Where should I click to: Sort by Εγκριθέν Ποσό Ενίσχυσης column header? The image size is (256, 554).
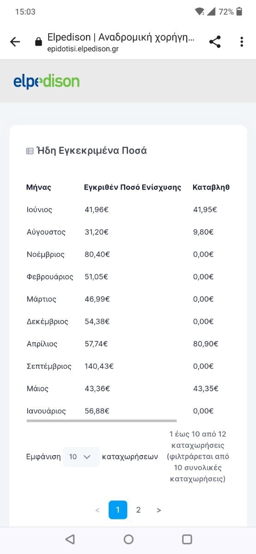(133, 187)
